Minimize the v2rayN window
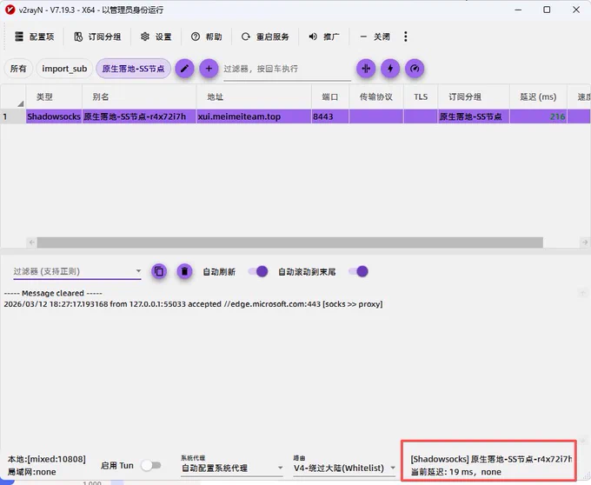Image resolution: width=591 pixels, height=485 pixels. click(x=518, y=10)
